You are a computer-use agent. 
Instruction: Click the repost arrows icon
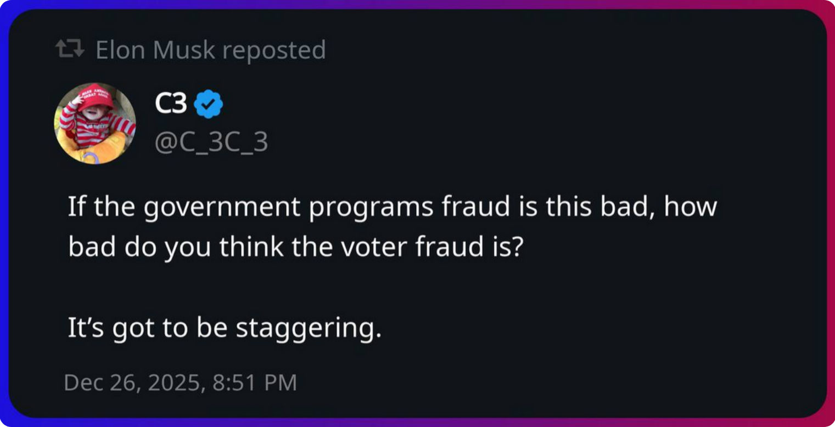(71, 50)
